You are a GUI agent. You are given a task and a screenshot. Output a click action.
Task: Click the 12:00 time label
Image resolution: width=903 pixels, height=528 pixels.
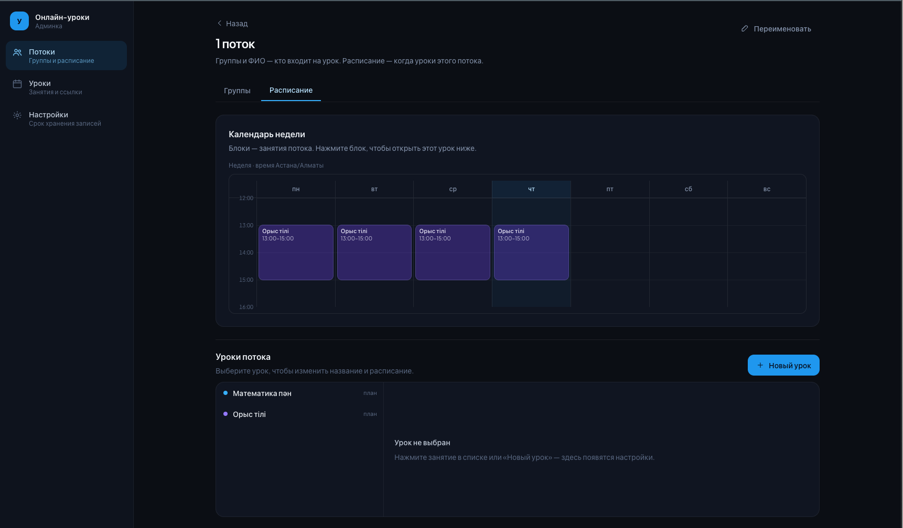point(246,198)
